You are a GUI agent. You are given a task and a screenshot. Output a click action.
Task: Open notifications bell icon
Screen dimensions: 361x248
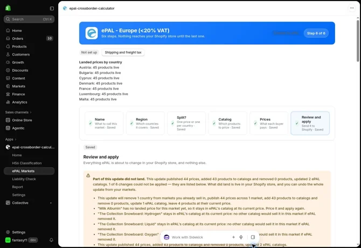point(51,240)
